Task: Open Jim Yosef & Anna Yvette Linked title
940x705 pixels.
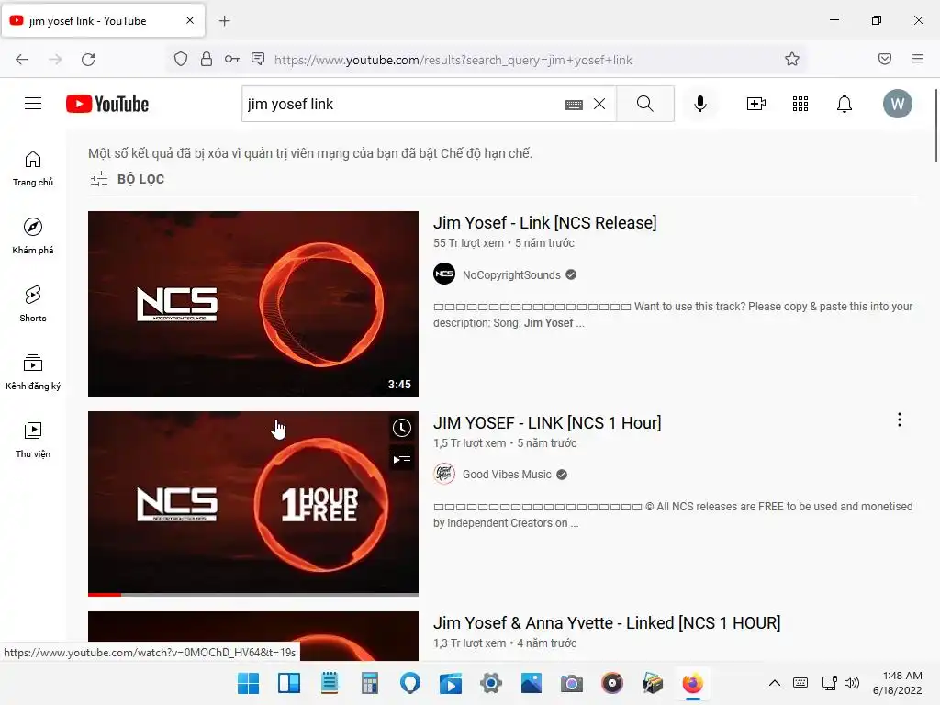Action: point(607,623)
